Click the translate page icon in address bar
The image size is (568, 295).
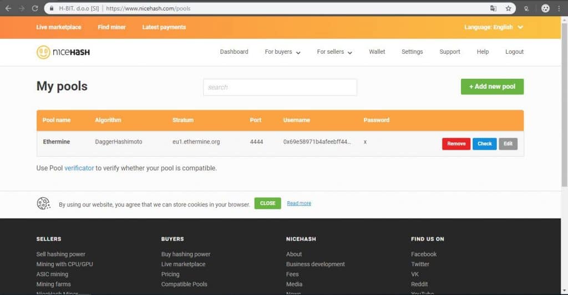(493, 8)
